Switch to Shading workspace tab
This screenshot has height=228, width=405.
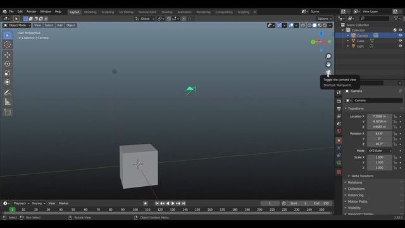click(x=167, y=12)
